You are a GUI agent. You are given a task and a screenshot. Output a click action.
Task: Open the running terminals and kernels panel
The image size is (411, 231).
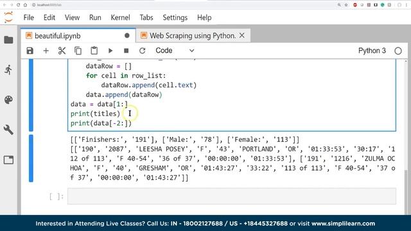tap(8, 70)
